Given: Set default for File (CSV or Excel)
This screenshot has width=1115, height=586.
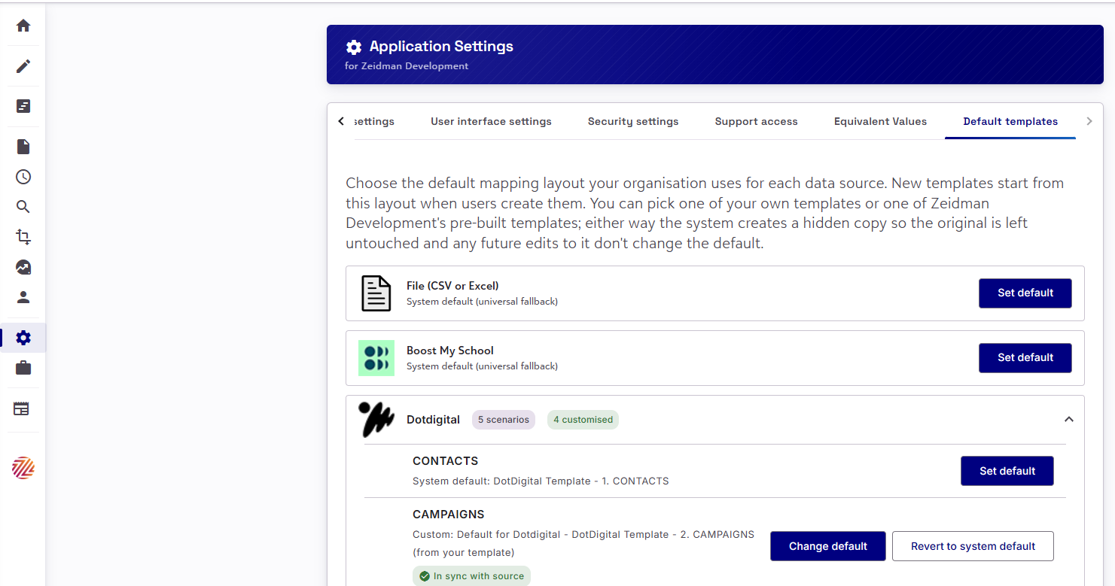Looking at the screenshot, I should [1025, 293].
